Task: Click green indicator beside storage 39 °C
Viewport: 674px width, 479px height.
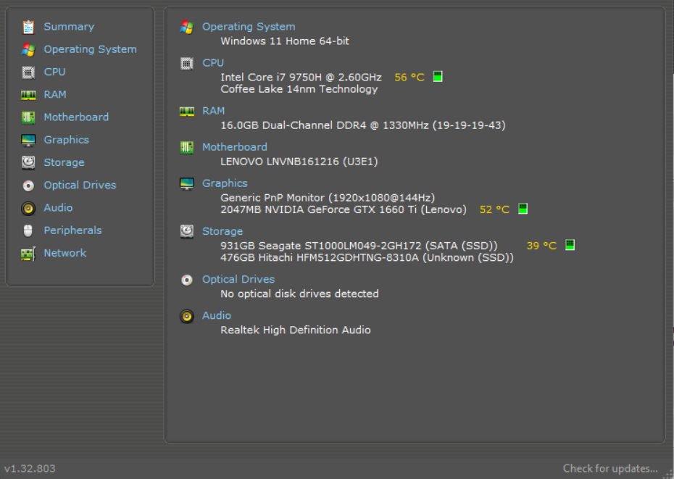Action: 570,245
